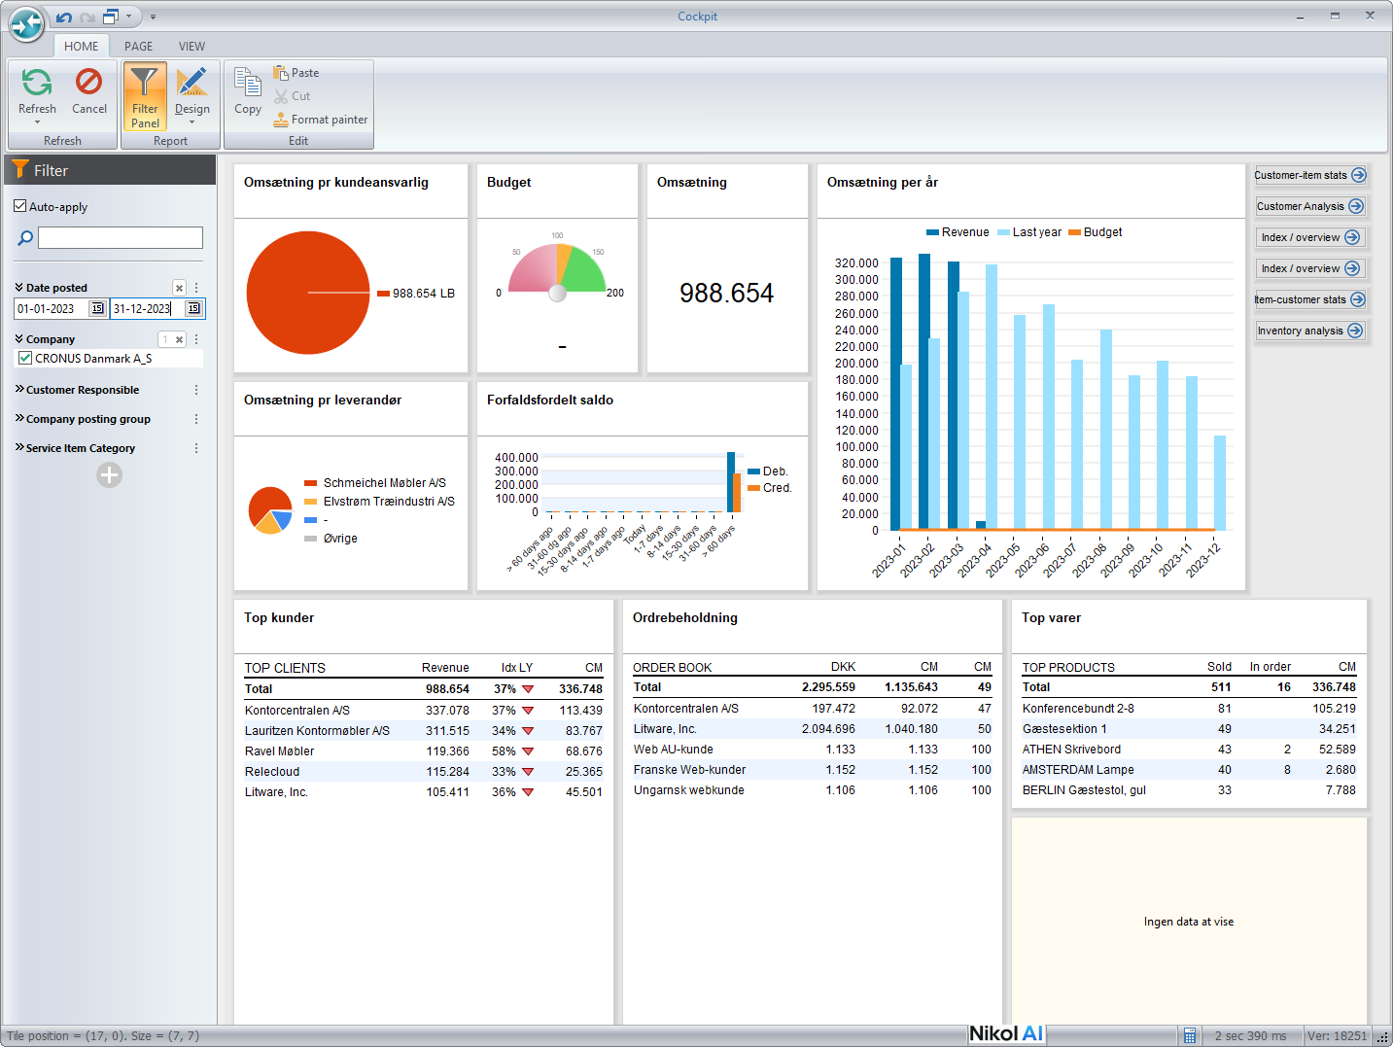Click the Budget legend color swatch
1393x1047 pixels.
tap(1074, 232)
